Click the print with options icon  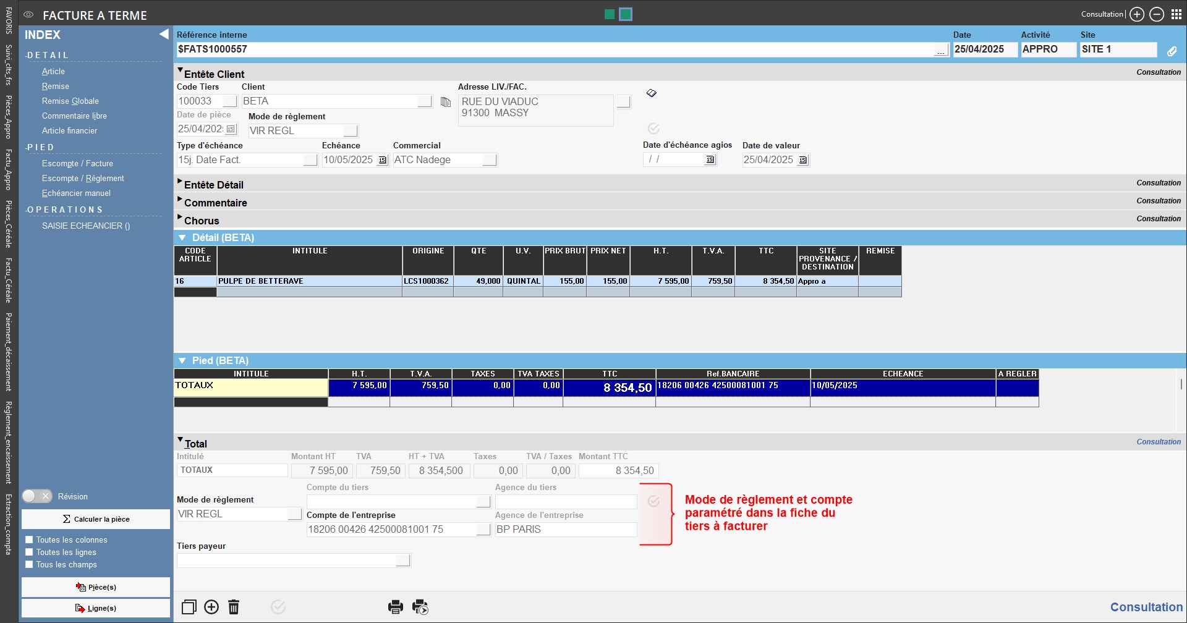[420, 607]
